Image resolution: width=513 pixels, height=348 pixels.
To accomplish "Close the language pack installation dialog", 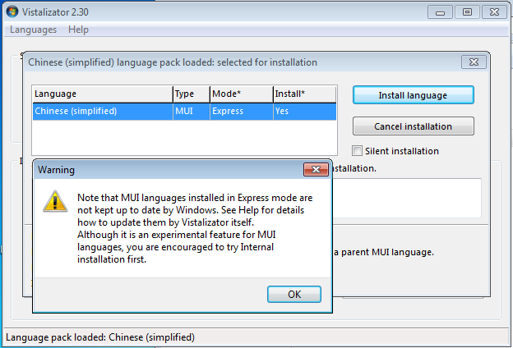I will pos(474,62).
